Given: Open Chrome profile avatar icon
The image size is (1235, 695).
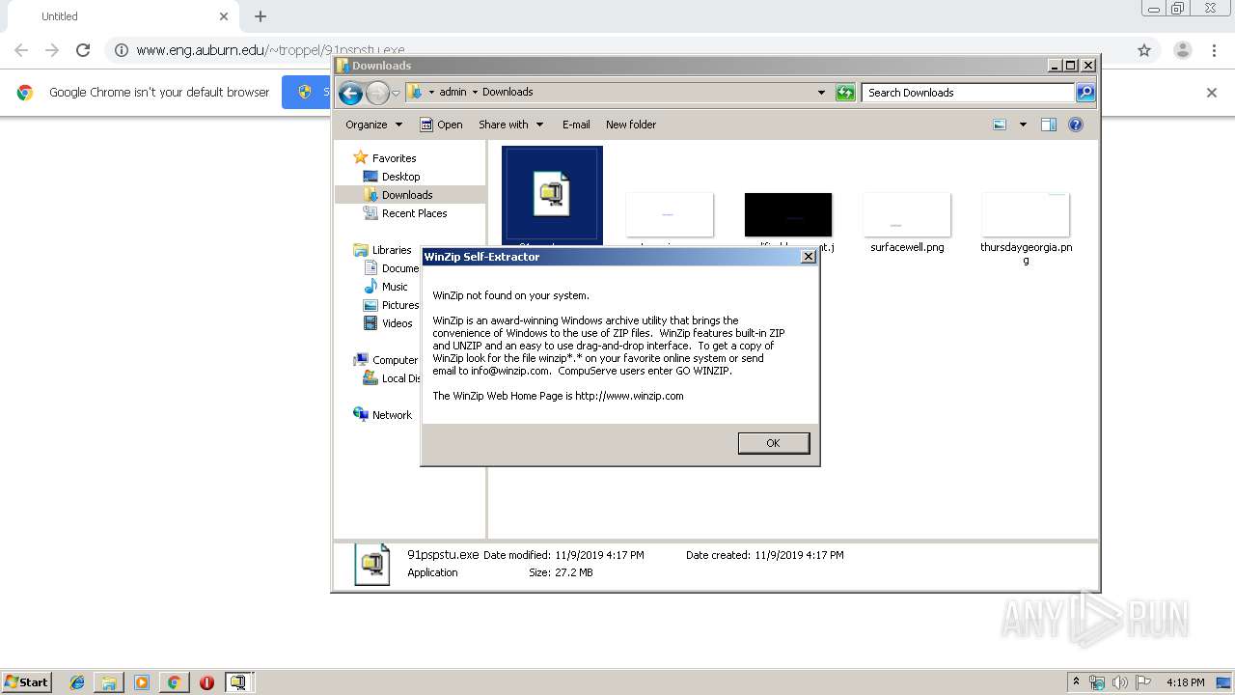Looking at the screenshot, I should pos(1183,50).
